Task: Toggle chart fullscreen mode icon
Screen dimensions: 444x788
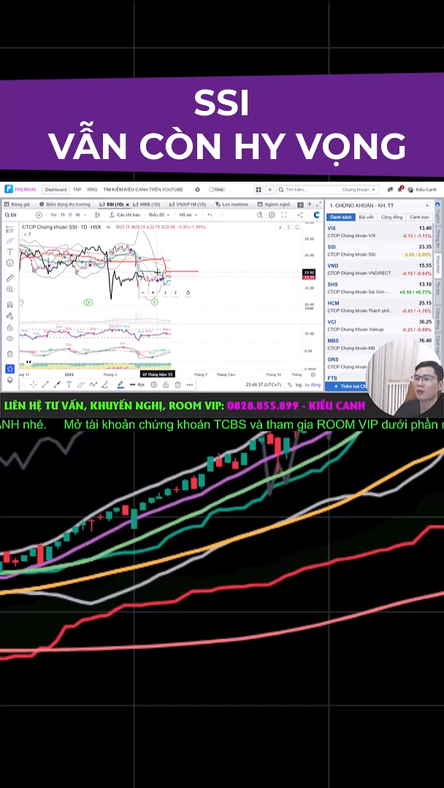Action: 284,215
